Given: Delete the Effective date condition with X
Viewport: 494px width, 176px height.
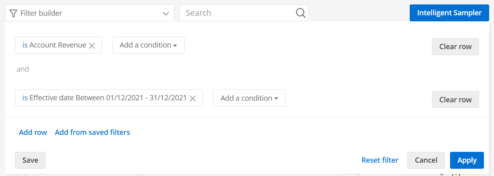Looking at the screenshot, I should [x=193, y=98].
